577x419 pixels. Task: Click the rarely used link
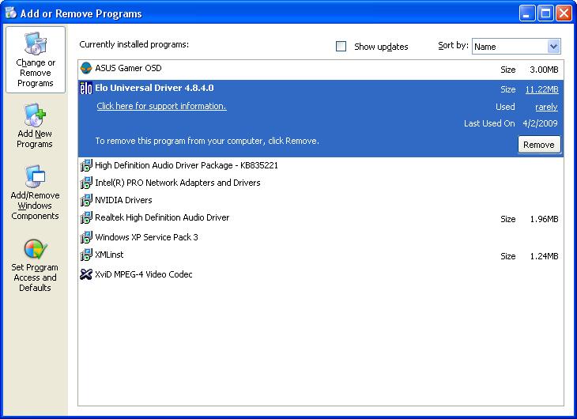click(546, 107)
